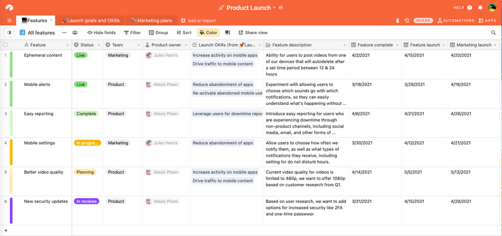Click the Airtable home logo
This screenshot has height=236, width=502.
pos(9,8)
